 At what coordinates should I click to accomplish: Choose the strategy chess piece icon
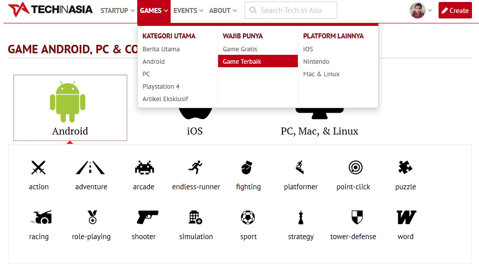(x=300, y=217)
